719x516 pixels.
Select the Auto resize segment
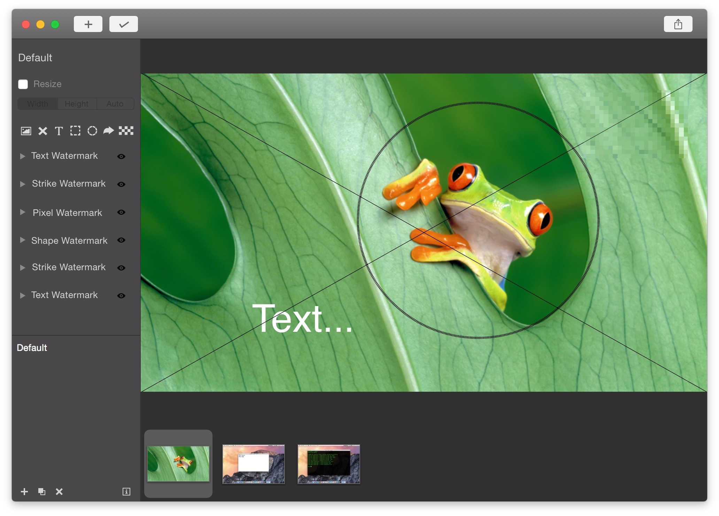(x=115, y=104)
